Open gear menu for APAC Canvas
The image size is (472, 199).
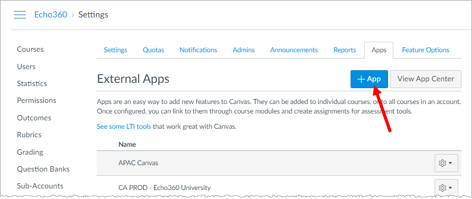tap(446, 163)
